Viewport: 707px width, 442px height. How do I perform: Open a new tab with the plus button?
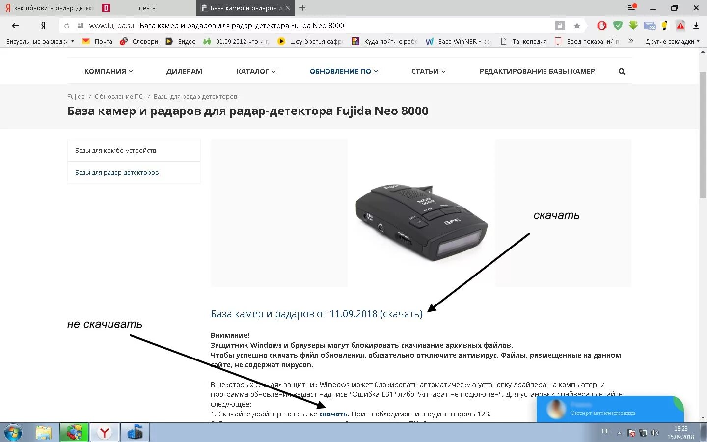point(302,8)
